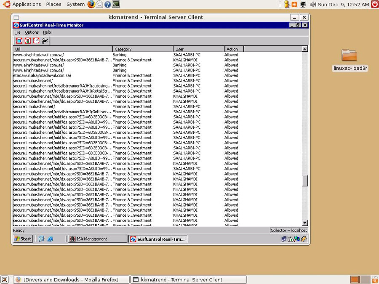379x284 pixels.
Task: Click the Ready status bar text
Action: click(19, 231)
